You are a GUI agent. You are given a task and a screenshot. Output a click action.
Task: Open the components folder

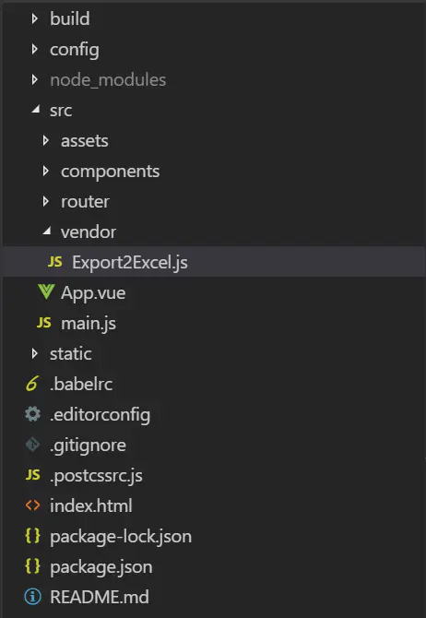tap(110, 172)
